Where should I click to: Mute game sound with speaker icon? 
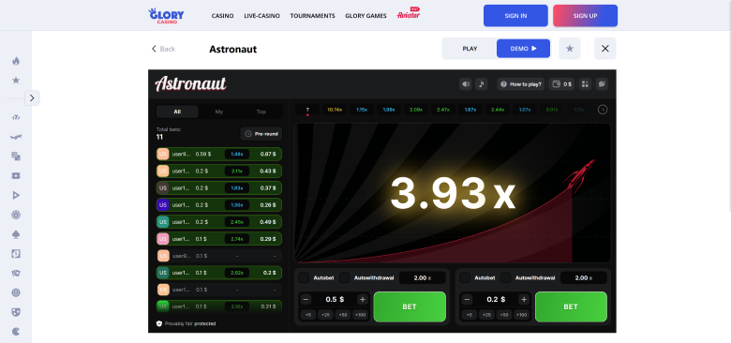465,84
